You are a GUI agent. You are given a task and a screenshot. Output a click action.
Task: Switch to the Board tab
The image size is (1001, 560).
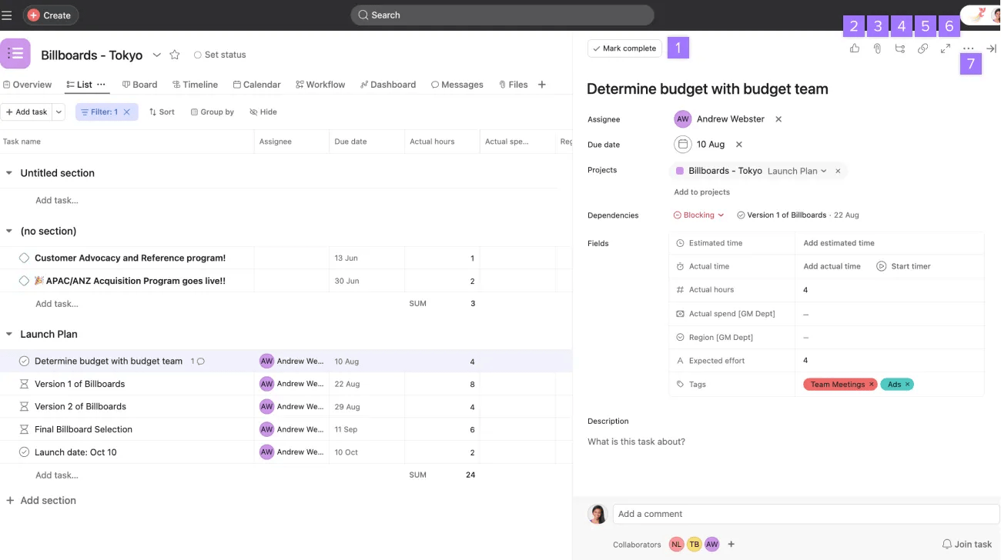pyautogui.click(x=139, y=84)
